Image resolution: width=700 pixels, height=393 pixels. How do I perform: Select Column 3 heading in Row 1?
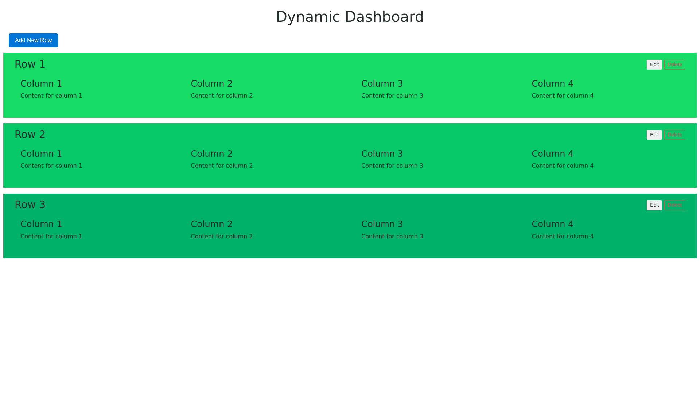(x=382, y=84)
